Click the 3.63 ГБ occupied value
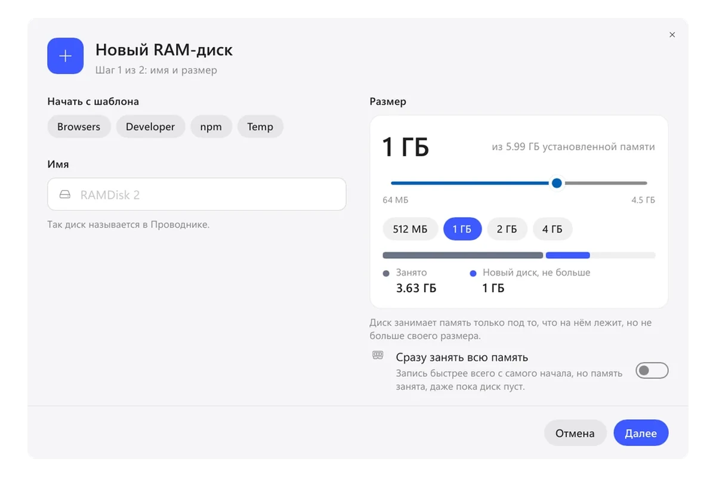716x477 pixels. coord(416,289)
